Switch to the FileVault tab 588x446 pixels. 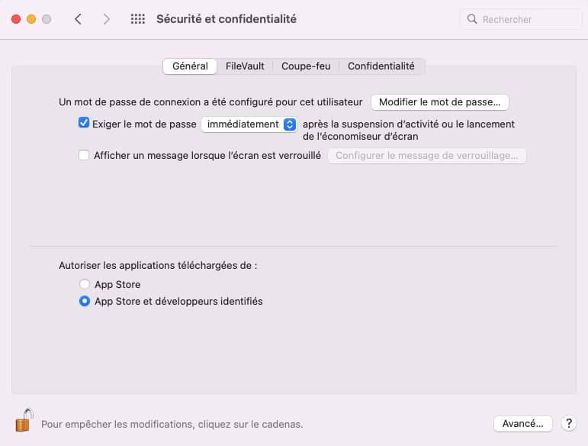coord(245,66)
